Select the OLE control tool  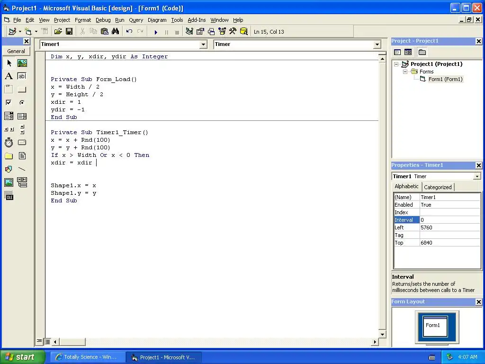pos(9,196)
